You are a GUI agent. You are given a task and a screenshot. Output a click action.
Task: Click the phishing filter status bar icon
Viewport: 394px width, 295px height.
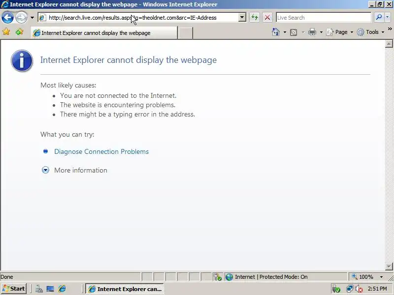pyautogui.click(x=218, y=277)
